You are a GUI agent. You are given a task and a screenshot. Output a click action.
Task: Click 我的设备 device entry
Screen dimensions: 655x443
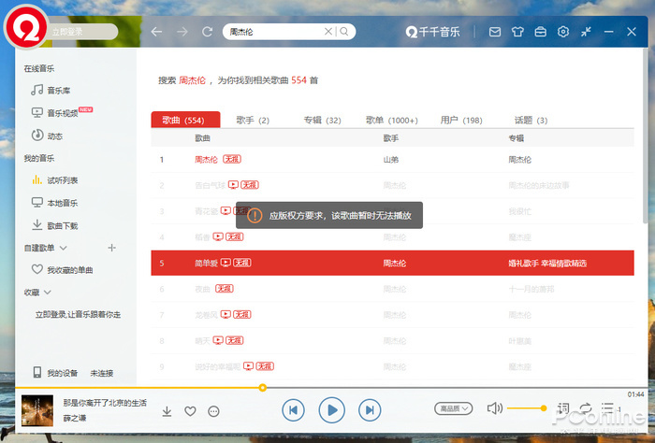tap(55, 373)
